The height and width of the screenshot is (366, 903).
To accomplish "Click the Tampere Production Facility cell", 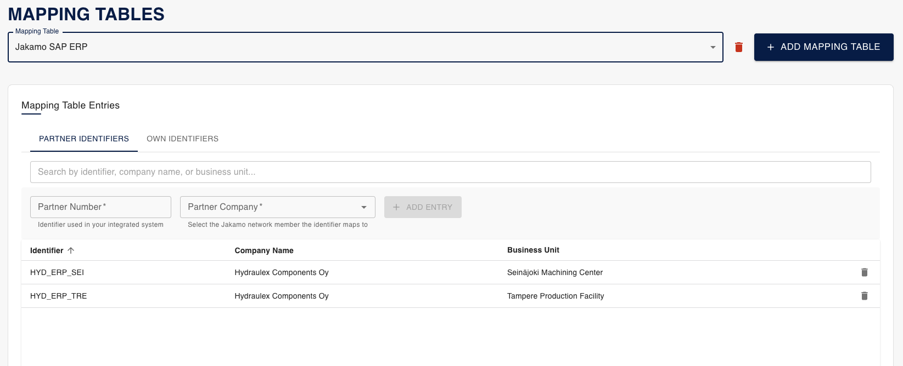I will [x=556, y=296].
